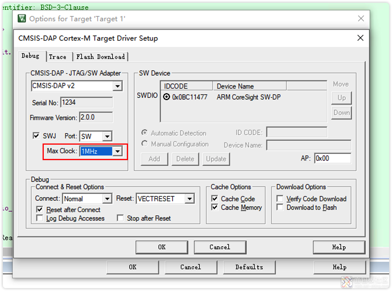The image size is (392, 291).
Task: Toggle Reset after Connect checkbox
Action: tap(40, 210)
